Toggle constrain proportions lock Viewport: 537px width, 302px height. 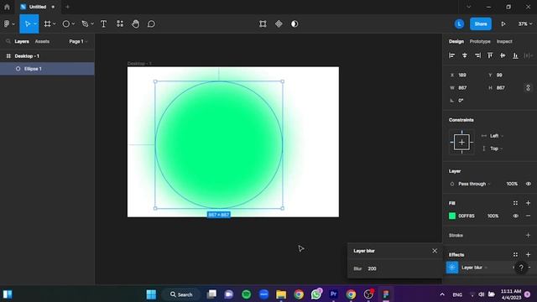pos(528,87)
